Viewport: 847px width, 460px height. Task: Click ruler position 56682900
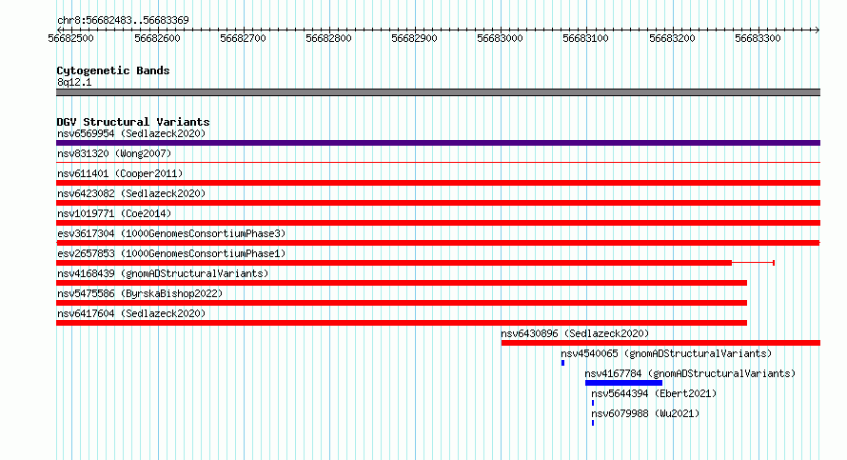point(414,38)
